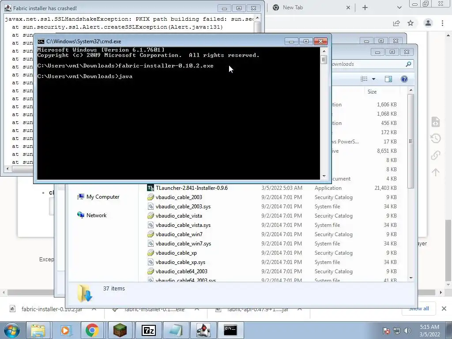Select vbaudio_cable_vista catalog file
This screenshot has width=452, height=339.
click(x=179, y=215)
